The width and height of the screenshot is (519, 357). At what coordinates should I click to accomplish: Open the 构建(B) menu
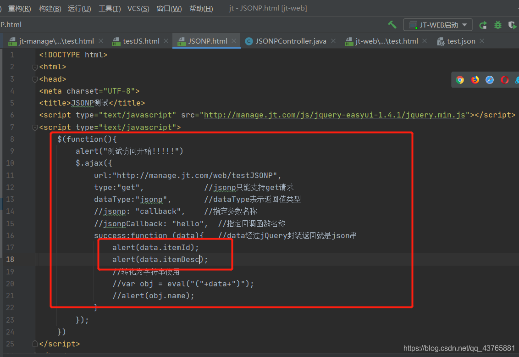coord(50,8)
